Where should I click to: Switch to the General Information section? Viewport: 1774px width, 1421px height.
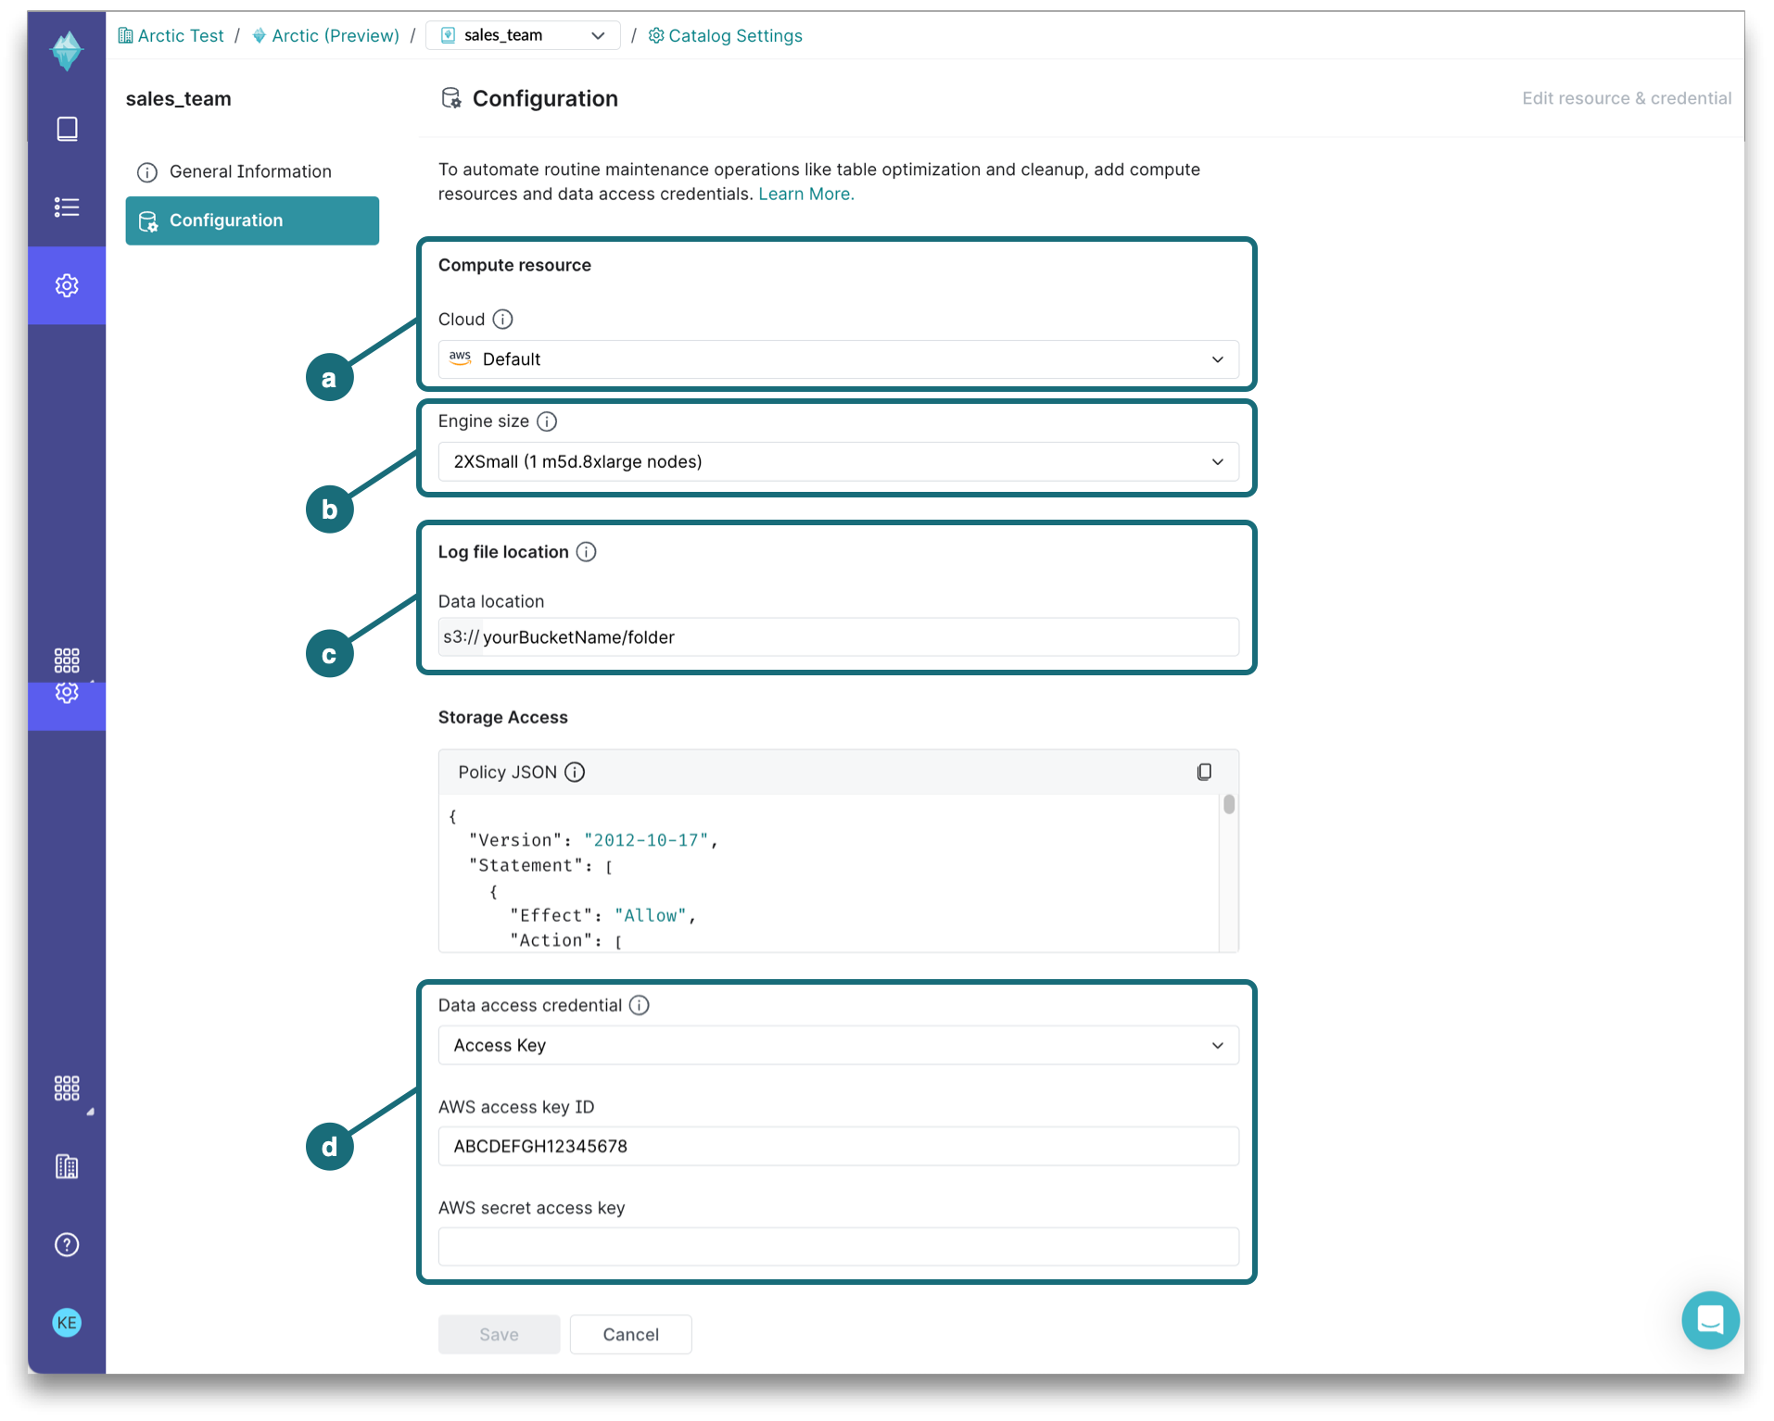pos(250,170)
